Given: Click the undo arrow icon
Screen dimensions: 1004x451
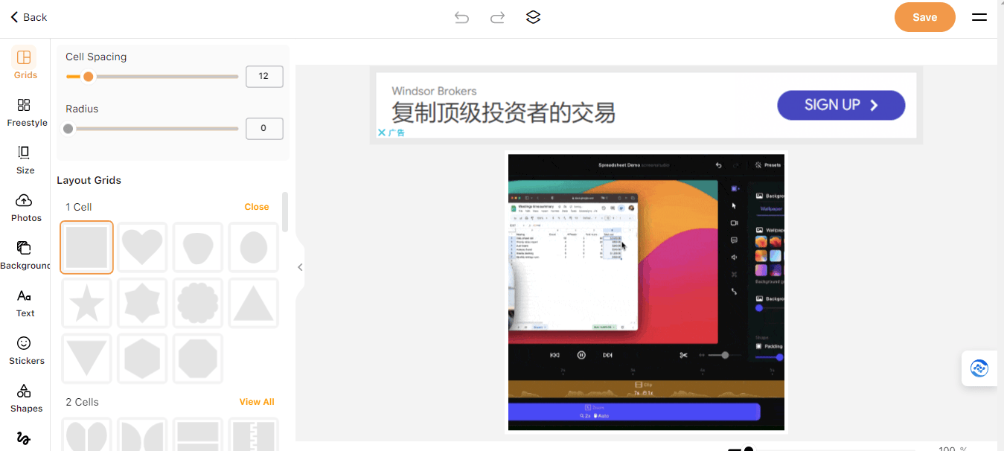Looking at the screenshot, I should pos(461,17).
